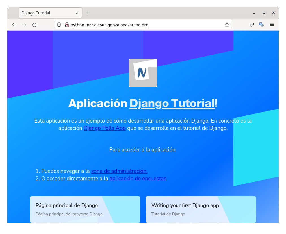The image size is (286, 234).
Task: Click the insecure connection padlock icon
Action: pyautogui.click(x=67, y=25)
